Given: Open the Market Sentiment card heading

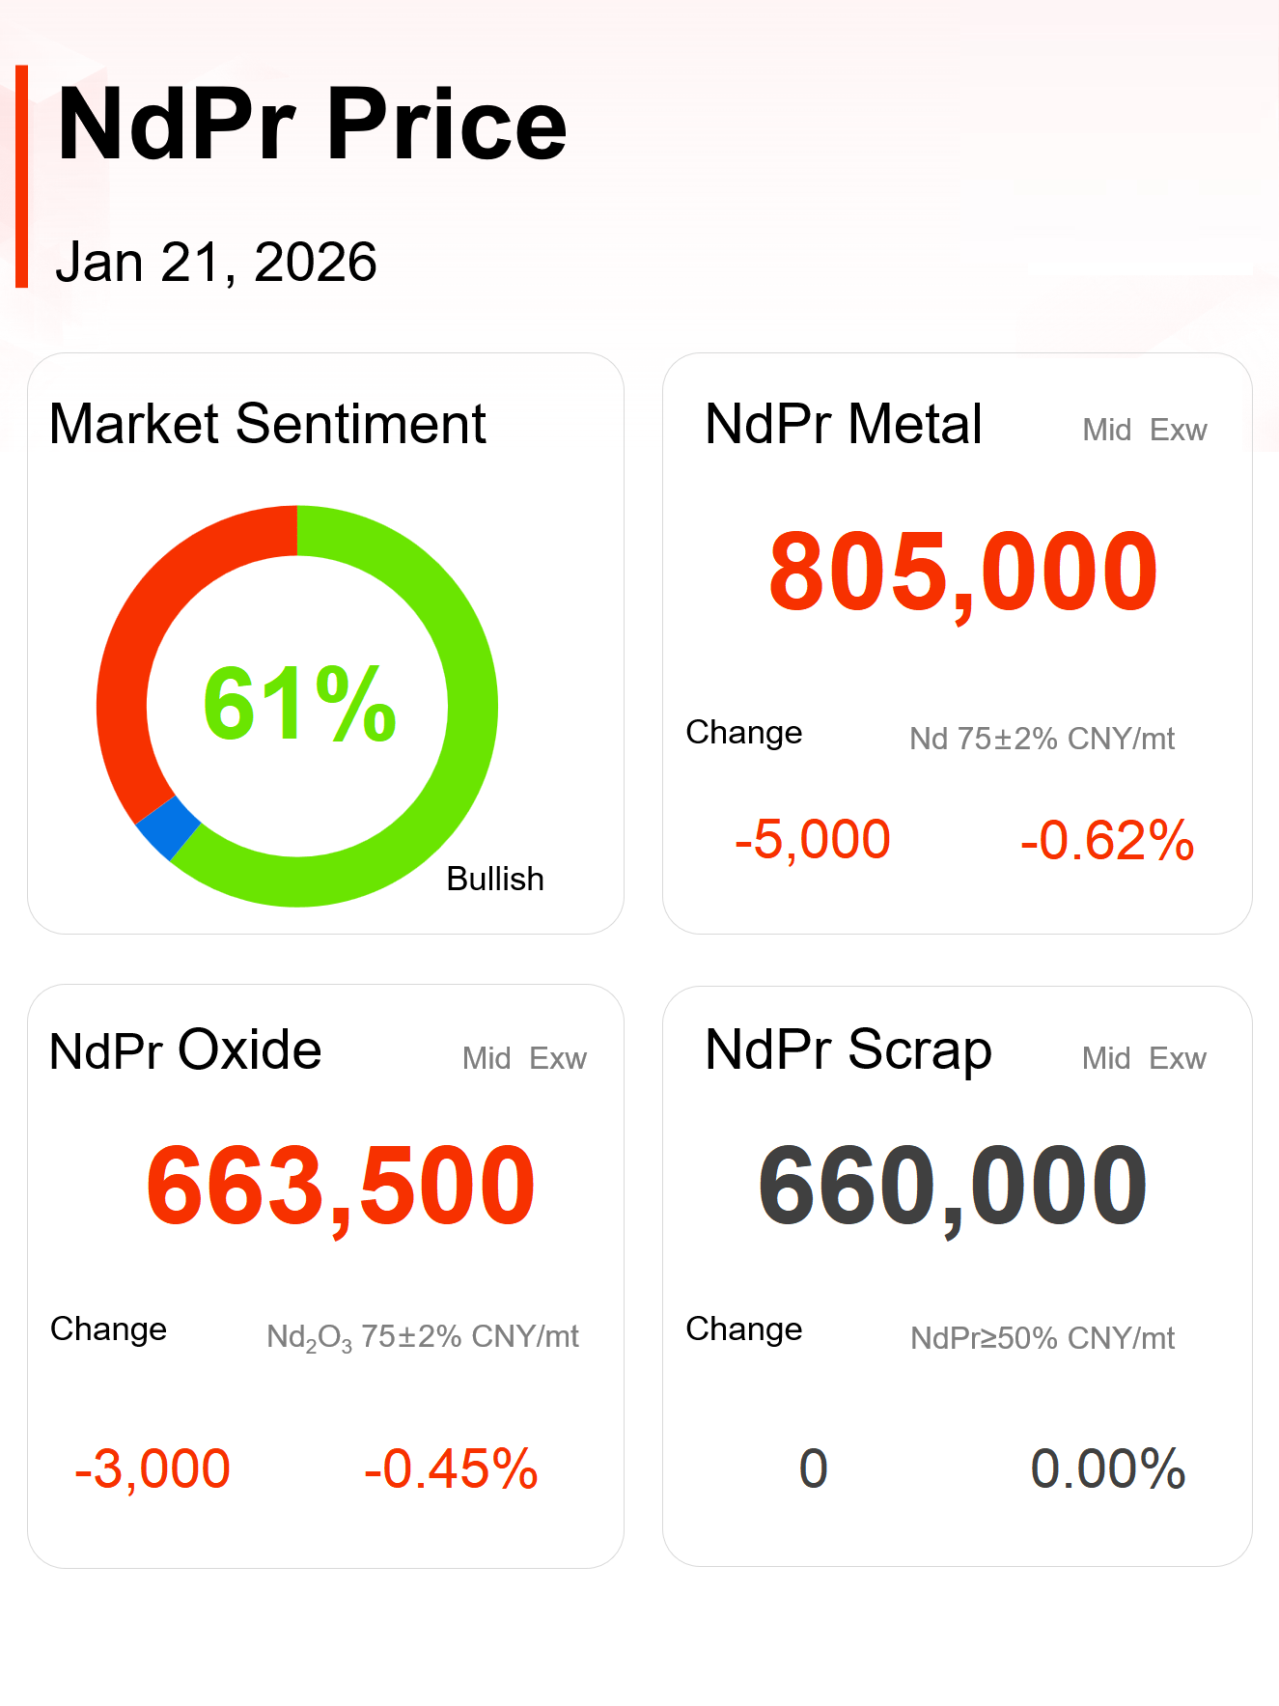Looking at the screenshot, I should [267, 424].
